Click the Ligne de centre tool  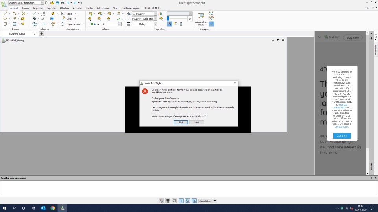coord(72,24)
